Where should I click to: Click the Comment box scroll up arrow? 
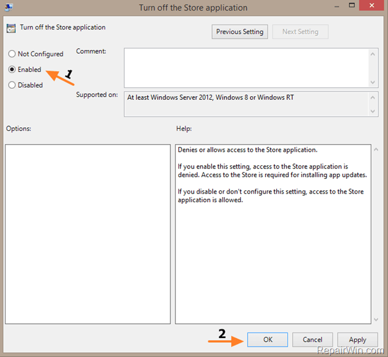(373, 54)
